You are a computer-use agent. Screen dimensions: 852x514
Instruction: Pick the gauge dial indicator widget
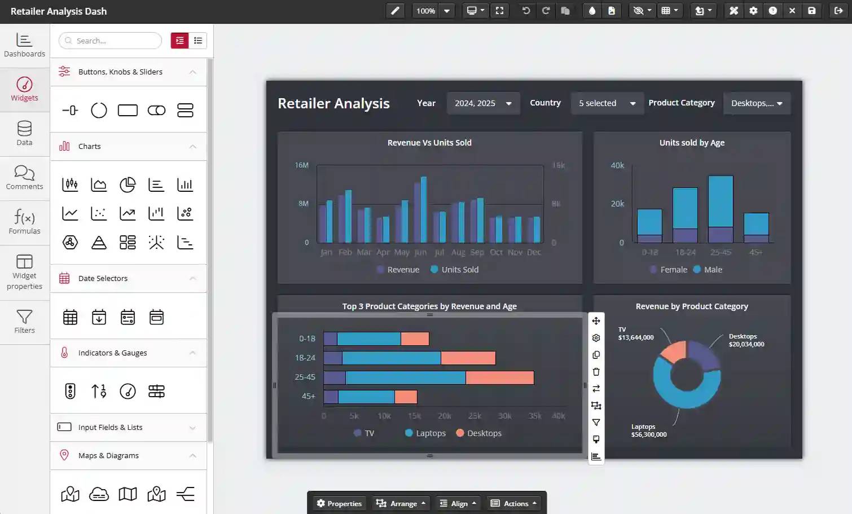coord(128,391)
